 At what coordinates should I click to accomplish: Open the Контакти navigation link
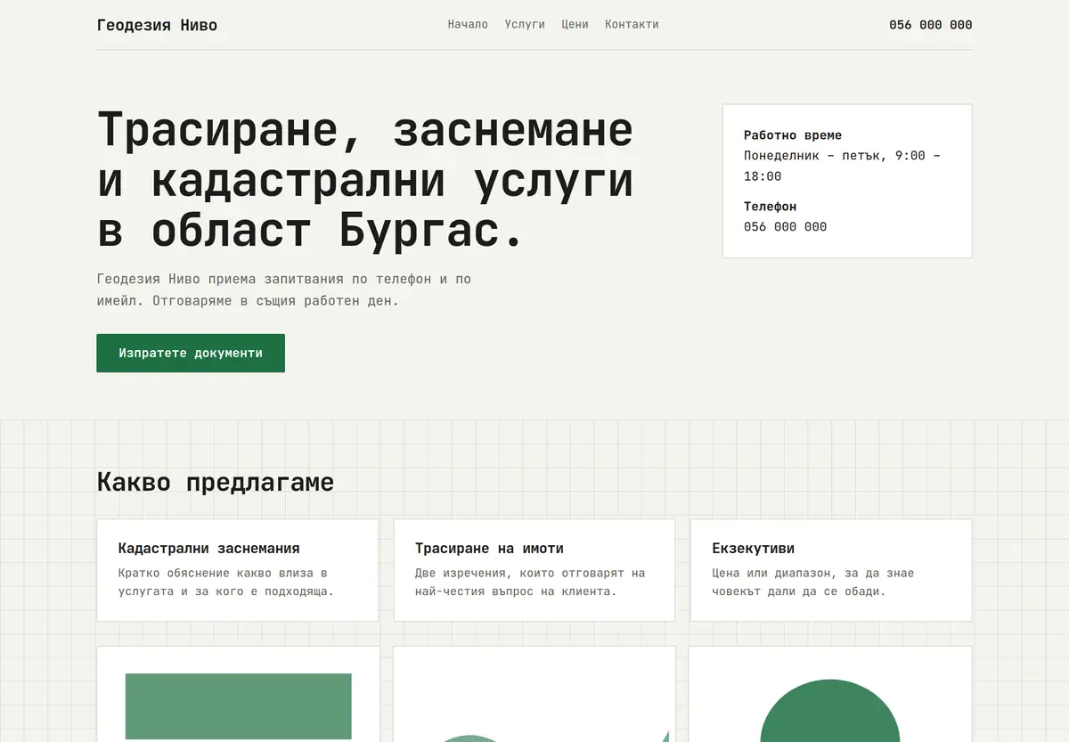[632, 24]
